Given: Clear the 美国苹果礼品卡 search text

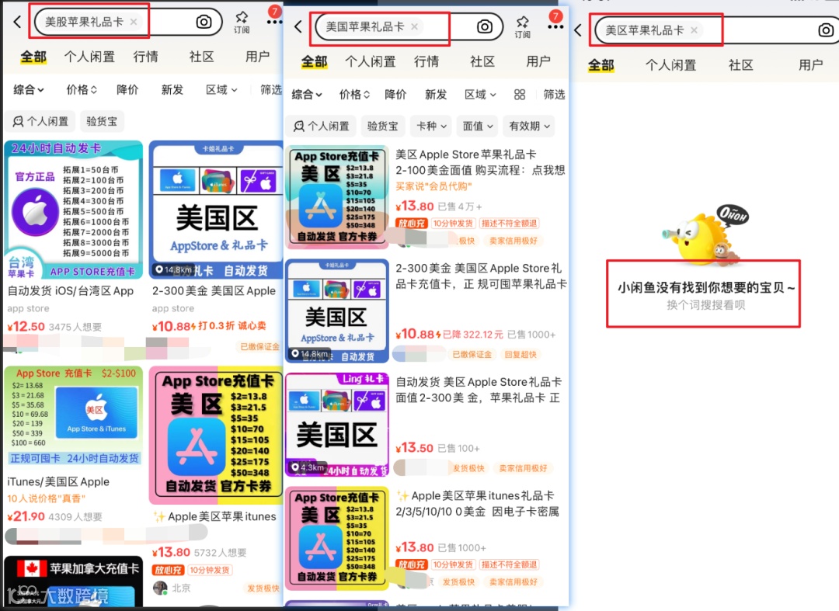Looking at the screenshot, I should (x=414, y=26).
